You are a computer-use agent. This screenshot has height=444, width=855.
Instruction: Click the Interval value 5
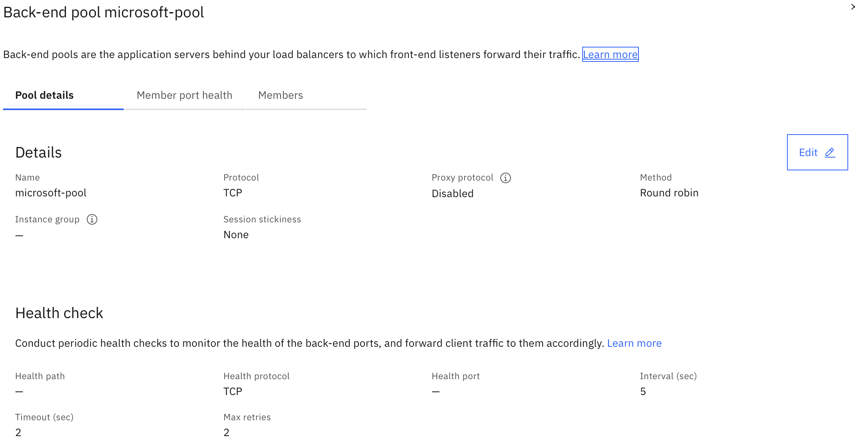coord(643,391)
